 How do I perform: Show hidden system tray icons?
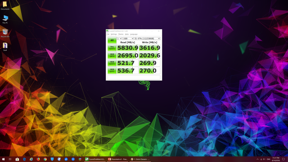(x=257, y=159)
